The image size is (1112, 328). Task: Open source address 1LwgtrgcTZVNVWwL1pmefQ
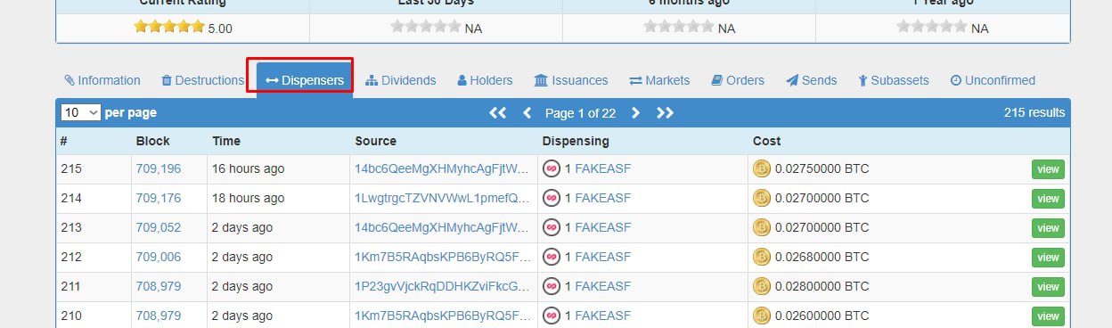click(x=442, y=198)
